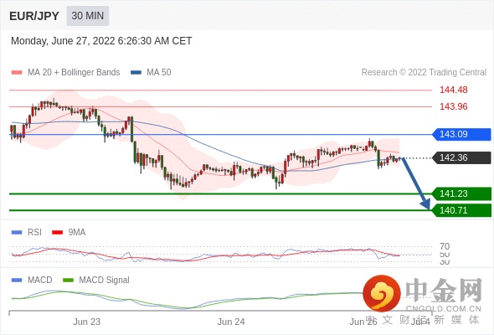Click the green 140.71 support price tag
The width and height of the screenshot is (494, 335).
click(x=461, y=210)
